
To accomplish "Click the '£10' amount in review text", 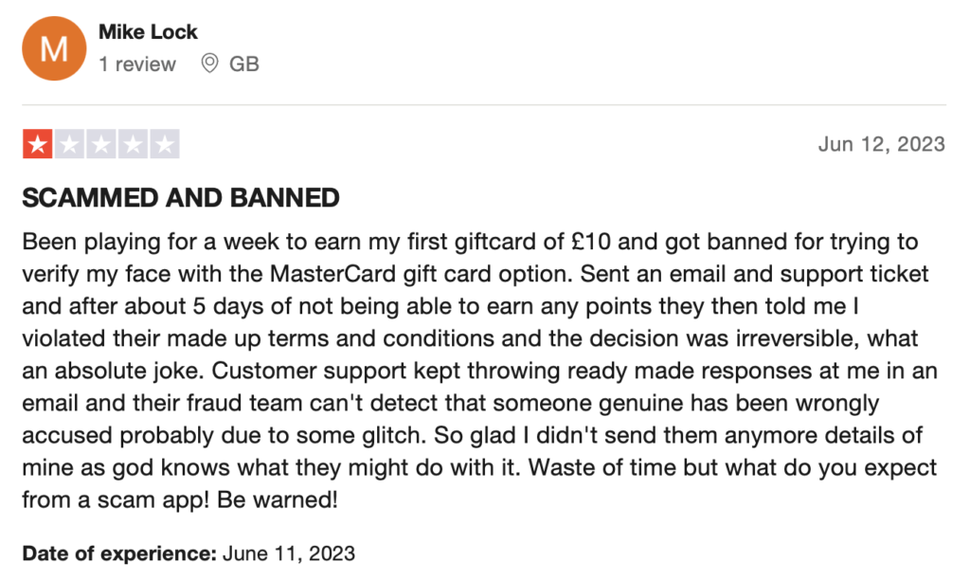I will pyautogui.click(x=591, y=242).
